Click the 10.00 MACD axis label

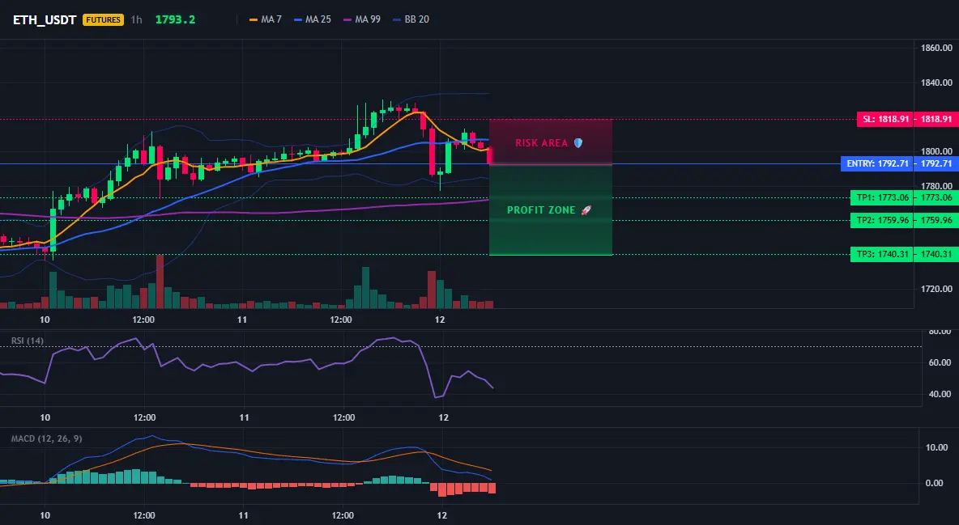[x=938, y=447]
